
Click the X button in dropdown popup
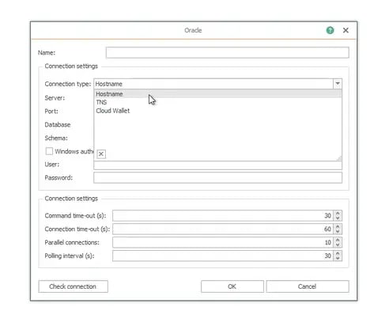pyautogui.click(x=101, y=154)
